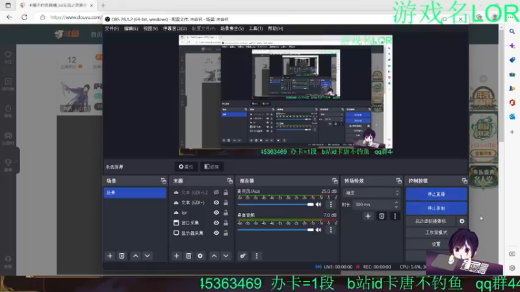520x292 pixels.
Task: Move the scene down in Scenes panel
Action: tap(148, 256)
